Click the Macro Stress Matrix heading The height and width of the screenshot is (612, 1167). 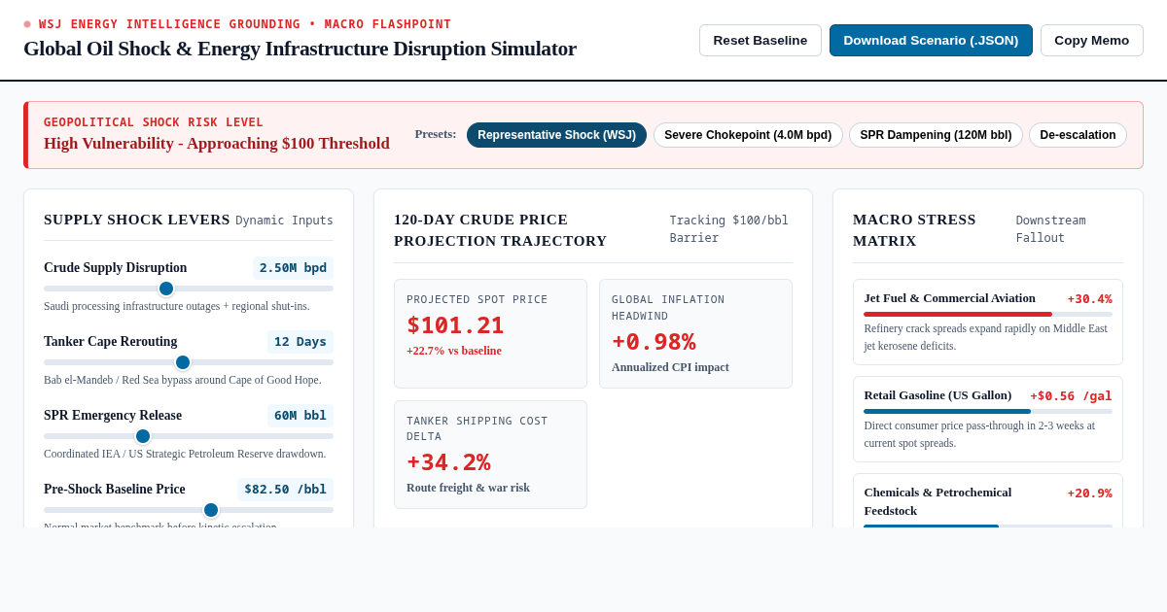(x=914, y=230)
